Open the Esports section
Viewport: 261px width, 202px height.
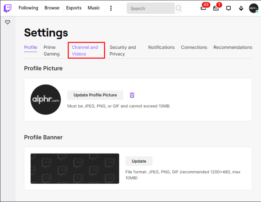(74, 8)
